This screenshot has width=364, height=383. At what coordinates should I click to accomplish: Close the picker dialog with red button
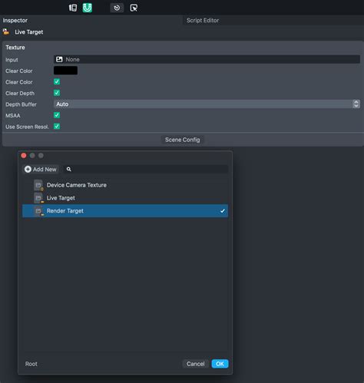pyautogui.click(x=24, y=156)
